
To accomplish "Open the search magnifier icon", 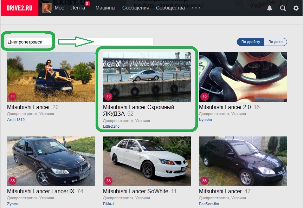I will tap(283, 8).
